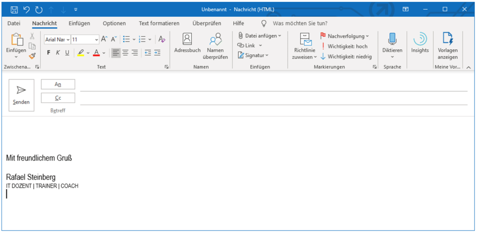Open the Hilfe tab
The height and width of the screenshot is (233, 477).
(x=238, y=23)
